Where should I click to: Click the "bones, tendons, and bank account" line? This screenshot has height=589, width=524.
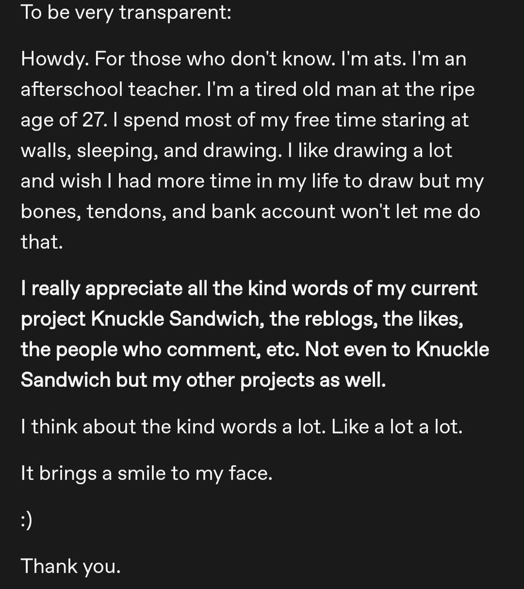click(x=178, y=211)
